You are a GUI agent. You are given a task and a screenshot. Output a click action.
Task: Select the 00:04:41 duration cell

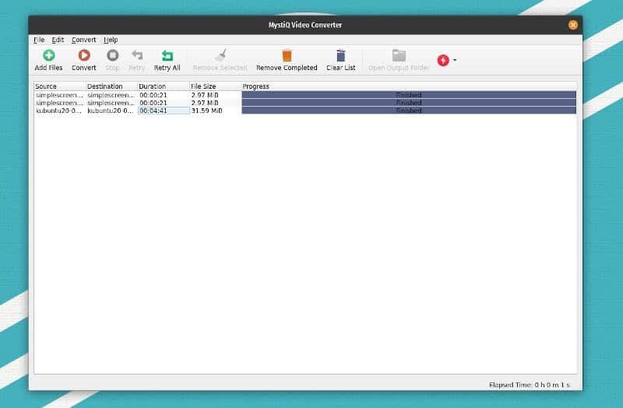(x=164, y=111)
